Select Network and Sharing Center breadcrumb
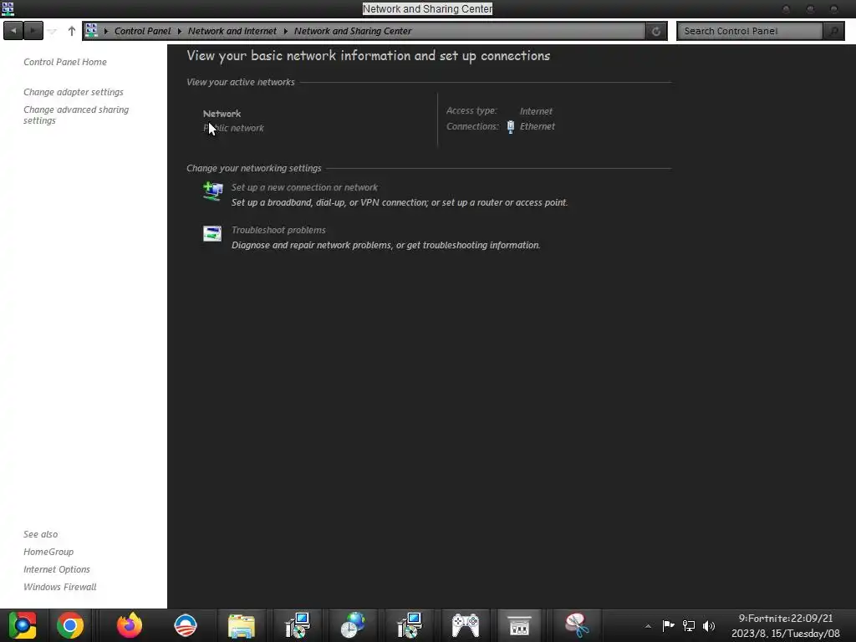This screenshot has height=642, width=856. click(353, 31)
